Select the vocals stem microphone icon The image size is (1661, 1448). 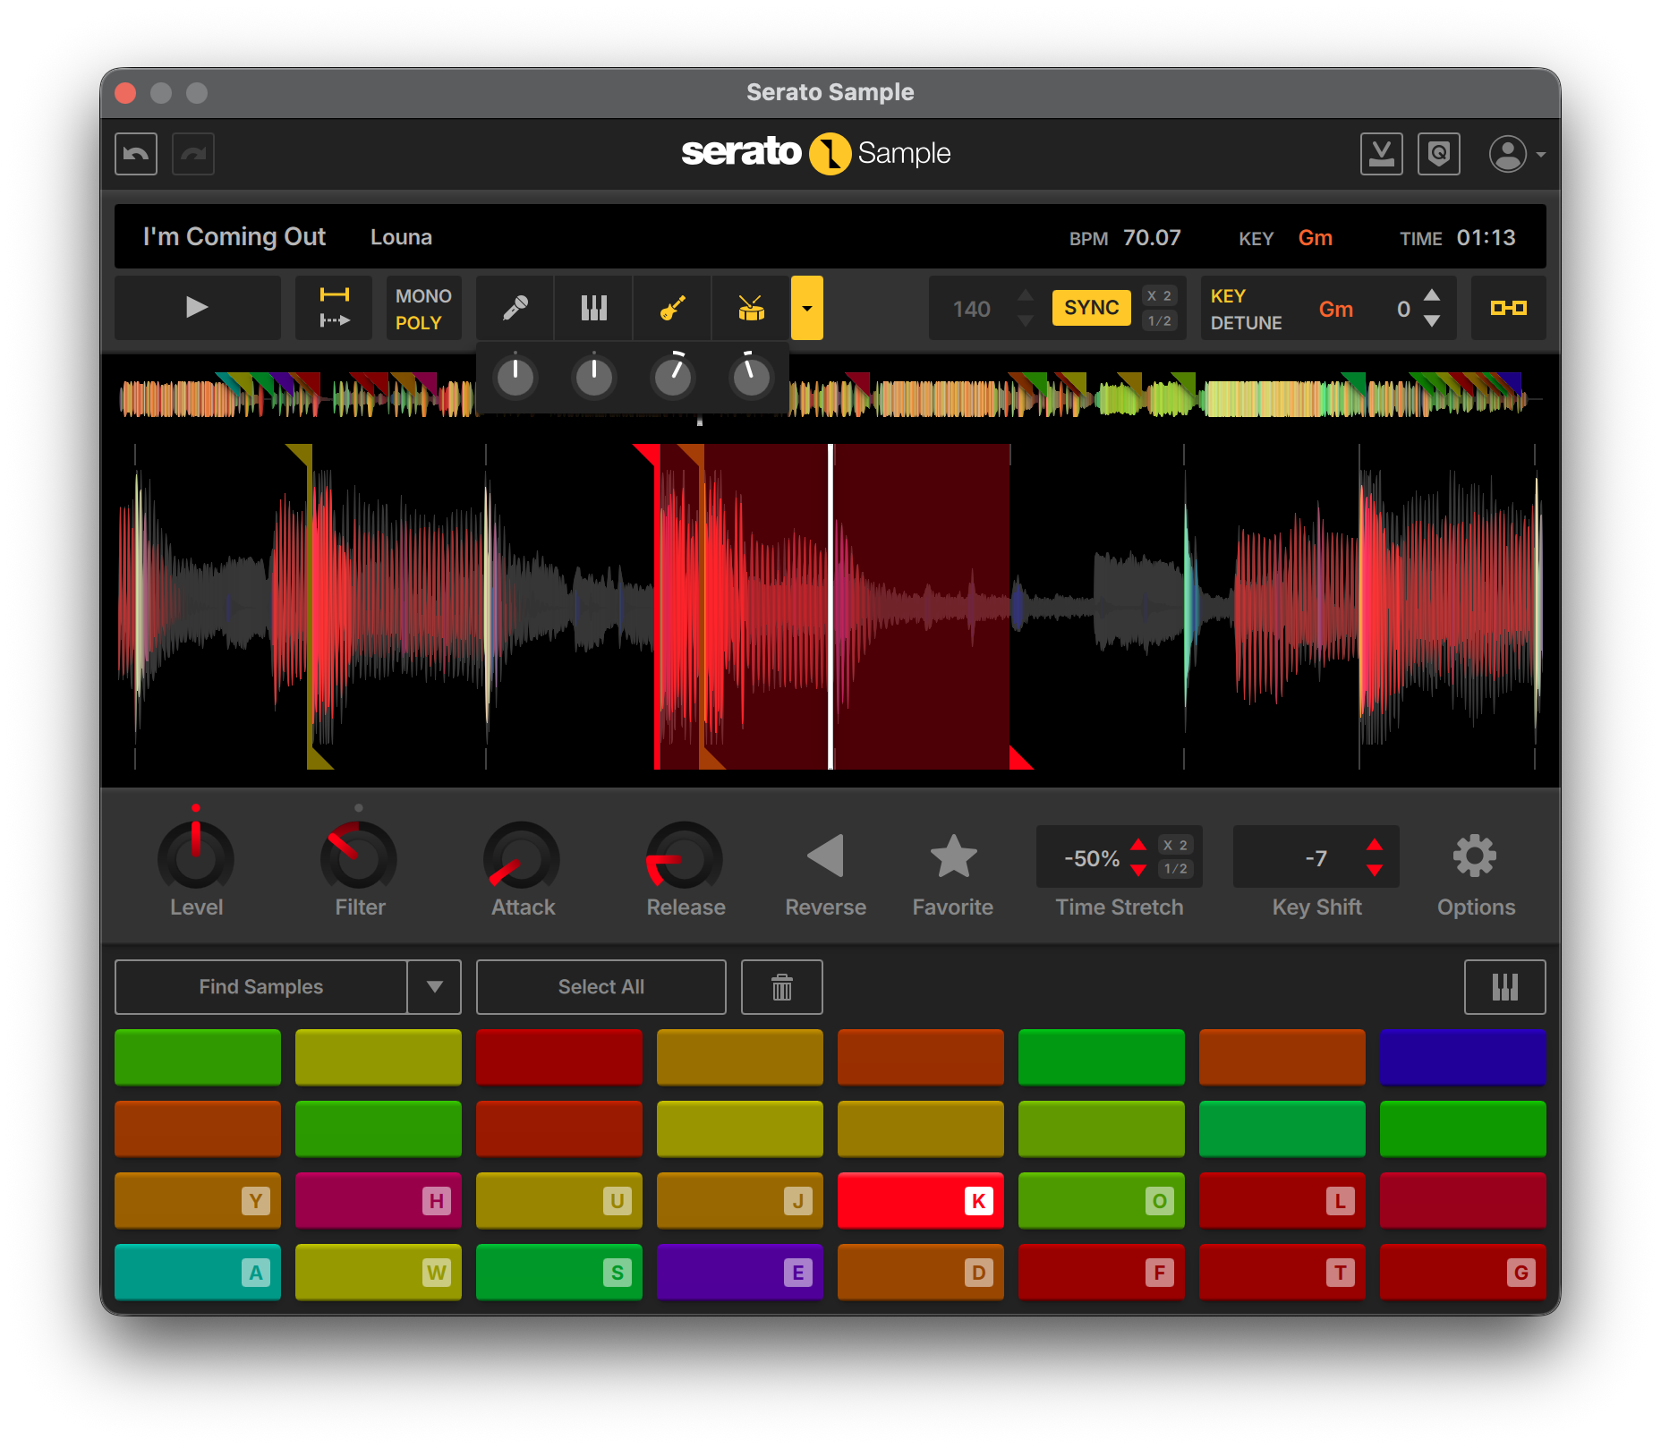click(515, 308)
